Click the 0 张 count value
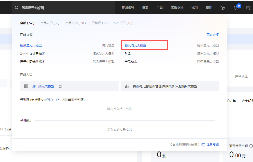The height and width of the screenshot is (162, 253). 161,155
